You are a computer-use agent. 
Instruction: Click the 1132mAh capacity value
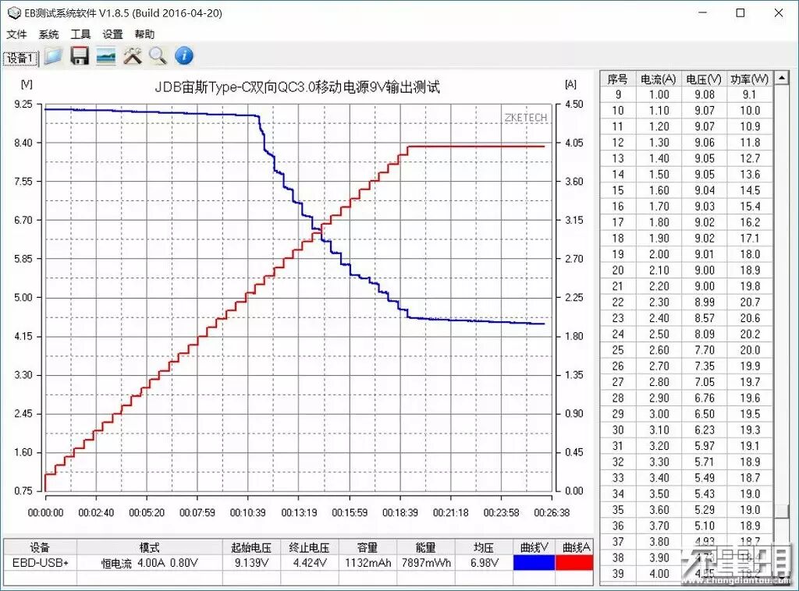click(368, 562)
